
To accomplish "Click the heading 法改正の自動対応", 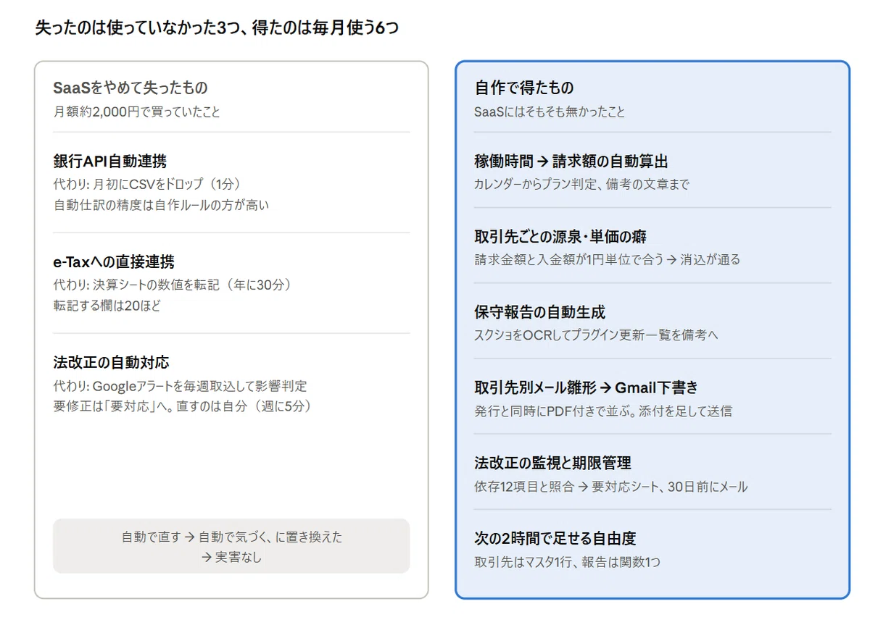I will [111, 362].
